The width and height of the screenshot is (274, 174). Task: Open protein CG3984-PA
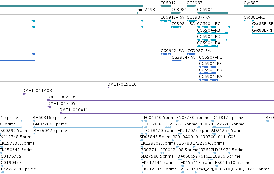coord(183,57)
